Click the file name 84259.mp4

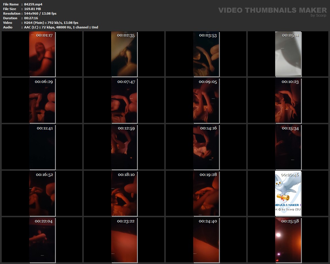point(33,4)
